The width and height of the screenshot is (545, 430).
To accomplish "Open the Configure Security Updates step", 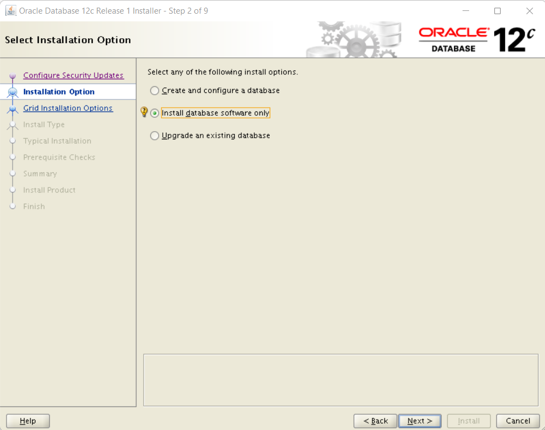I will (73, 75).
